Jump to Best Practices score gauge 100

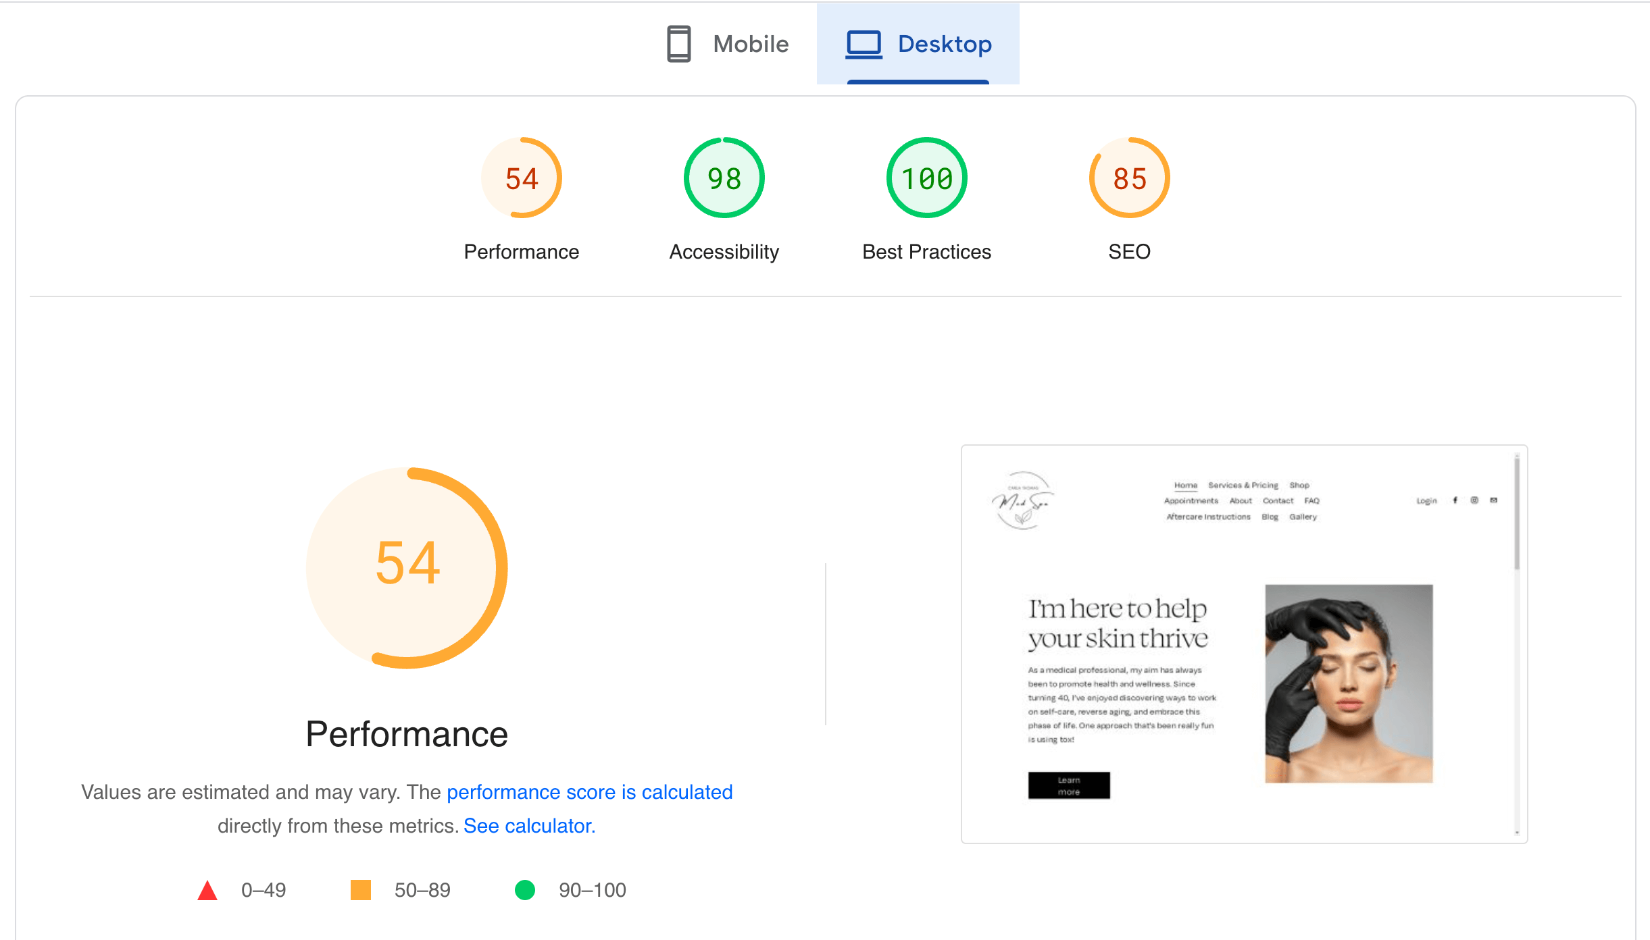tap(927, 178)
